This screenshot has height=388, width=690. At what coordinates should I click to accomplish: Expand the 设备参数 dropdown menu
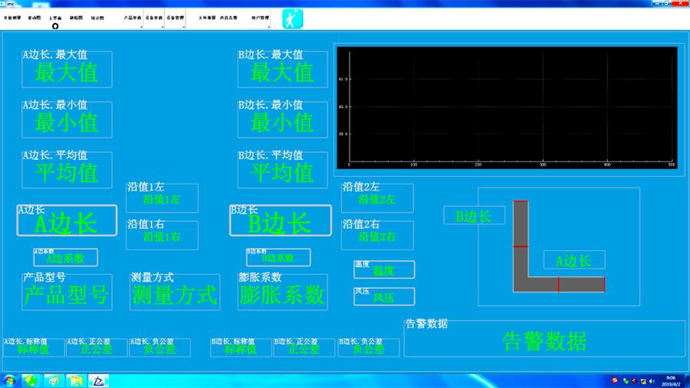(154, 18)
